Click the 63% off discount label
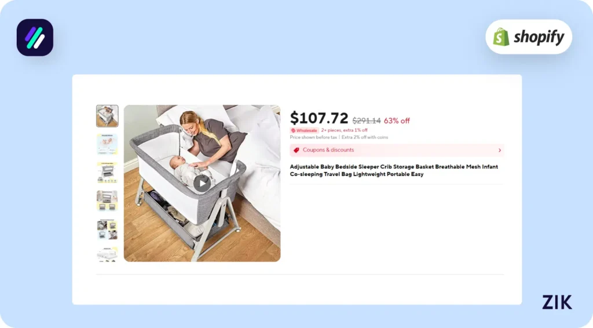The height and width of the screenshot is (328, 593). pos(397,121)
